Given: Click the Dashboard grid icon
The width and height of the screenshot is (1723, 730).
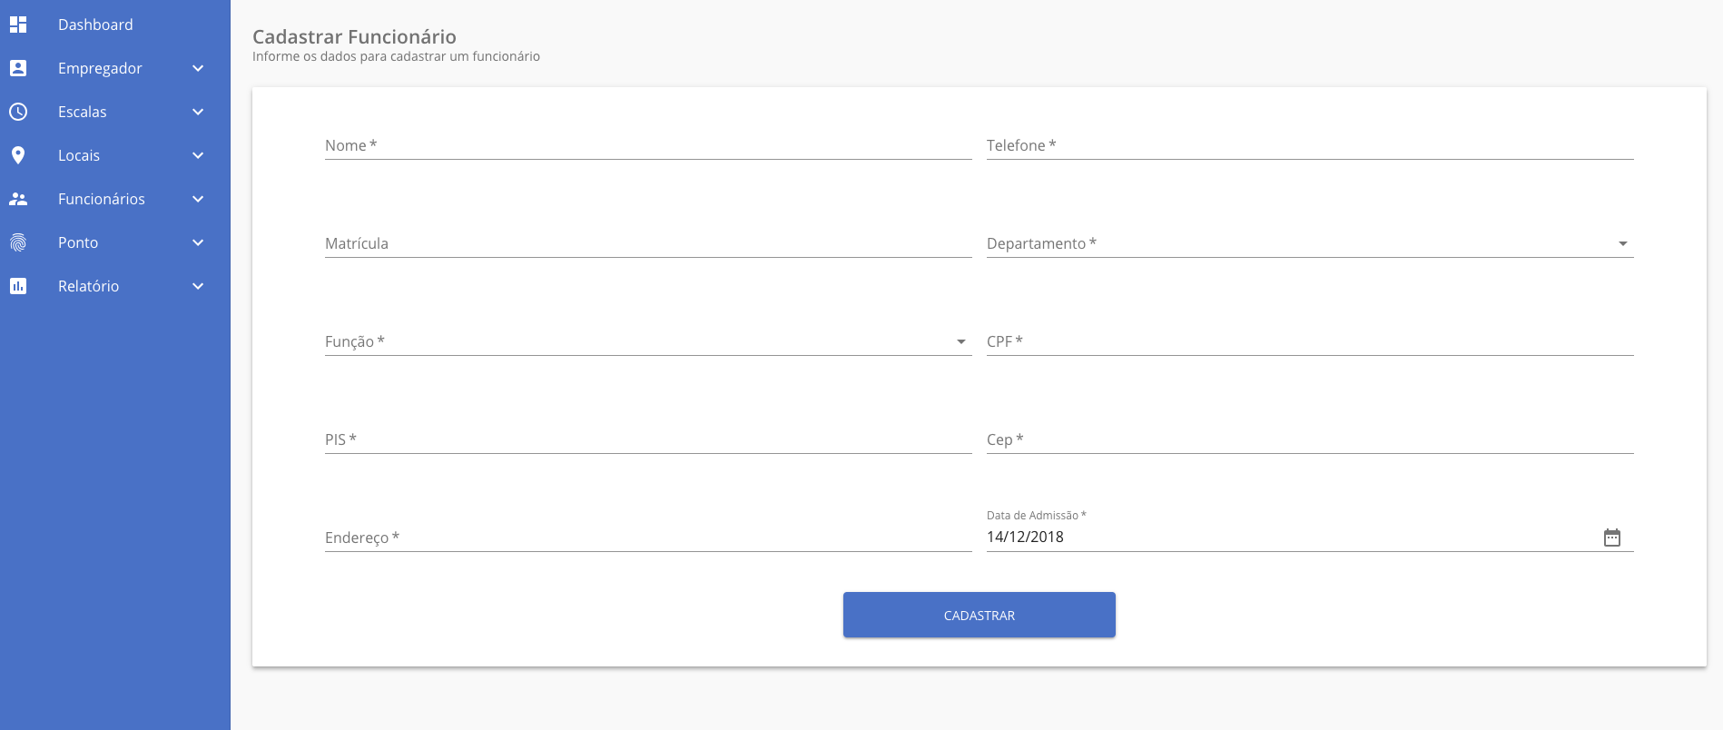Looking at the screenshot, I should click(18, 25).
